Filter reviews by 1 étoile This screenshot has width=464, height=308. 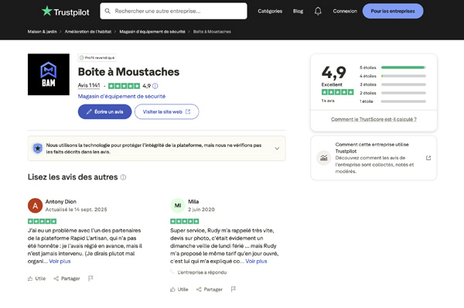[x=393, y=101]
